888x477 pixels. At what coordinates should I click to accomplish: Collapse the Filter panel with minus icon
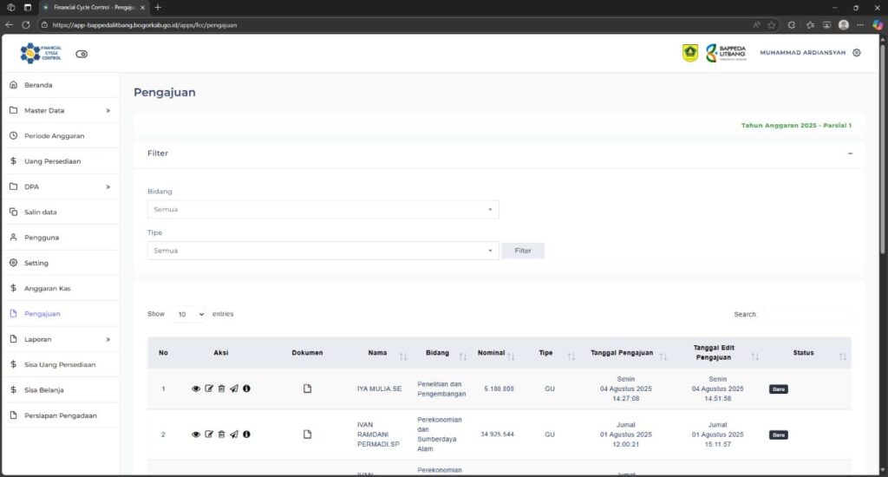pos(850,154)
